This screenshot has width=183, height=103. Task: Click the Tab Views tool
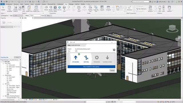(160, 9)
